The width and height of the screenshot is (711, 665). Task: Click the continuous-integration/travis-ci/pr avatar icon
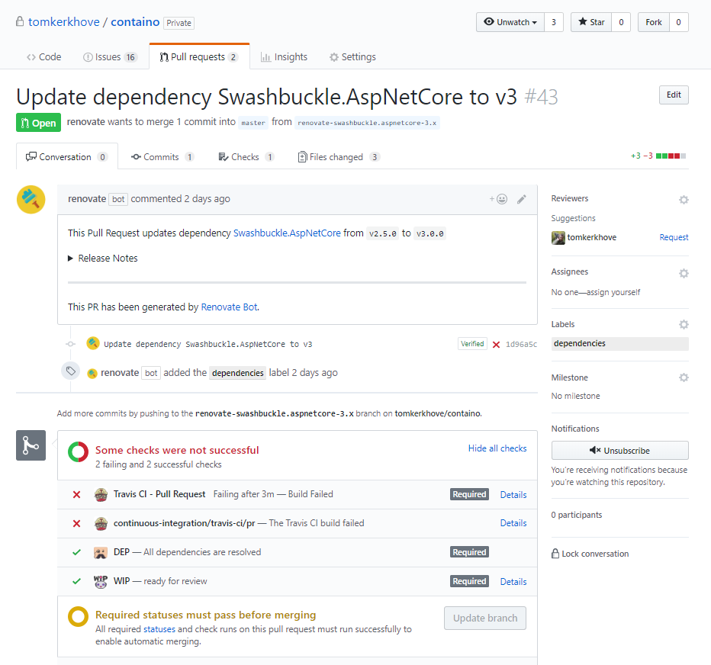(101, 524)
